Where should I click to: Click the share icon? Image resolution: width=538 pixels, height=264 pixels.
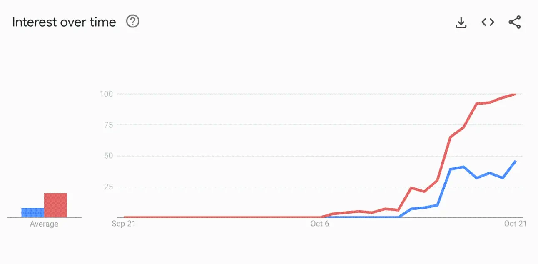pos(515,22)
